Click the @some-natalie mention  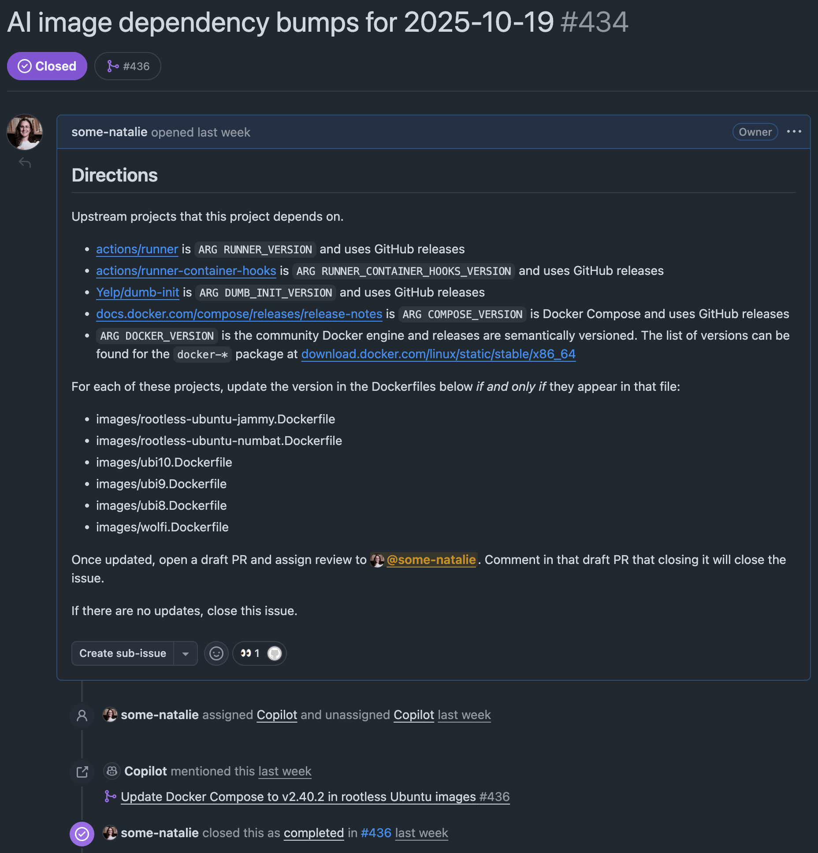431,560
